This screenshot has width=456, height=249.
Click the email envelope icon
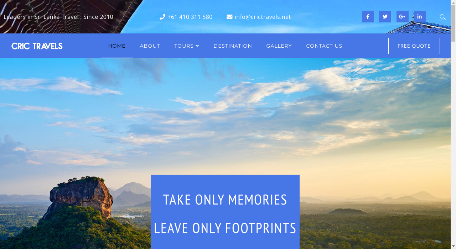click(229, 17)
